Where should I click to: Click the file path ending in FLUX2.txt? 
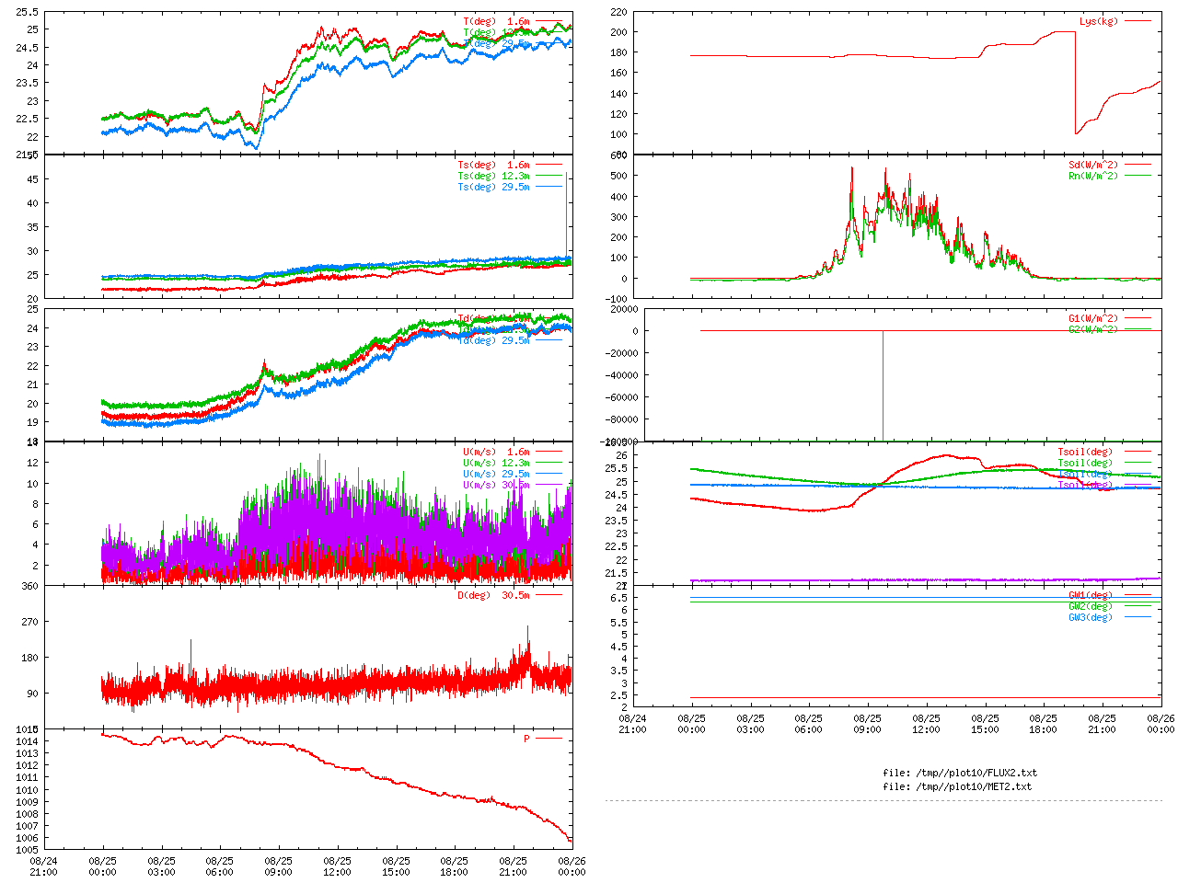coord(960,774)
